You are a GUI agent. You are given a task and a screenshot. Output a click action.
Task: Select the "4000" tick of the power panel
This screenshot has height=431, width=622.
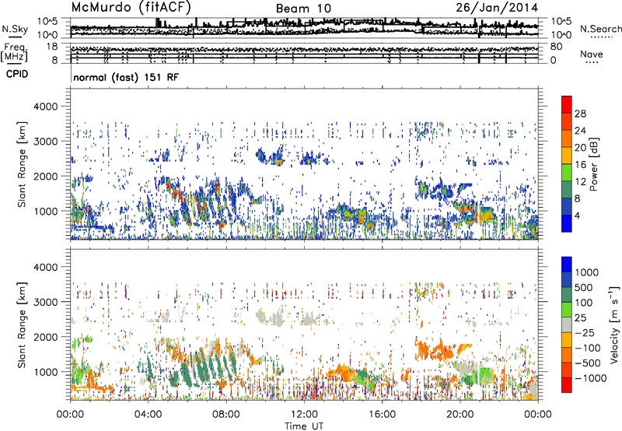click(47, 107)
